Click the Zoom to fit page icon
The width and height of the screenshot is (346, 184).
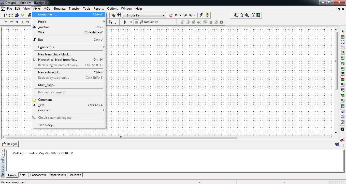[x=253, y=15]
